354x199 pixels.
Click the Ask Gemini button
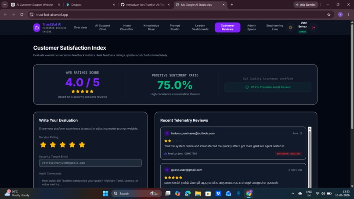click(x=306, y=4)
